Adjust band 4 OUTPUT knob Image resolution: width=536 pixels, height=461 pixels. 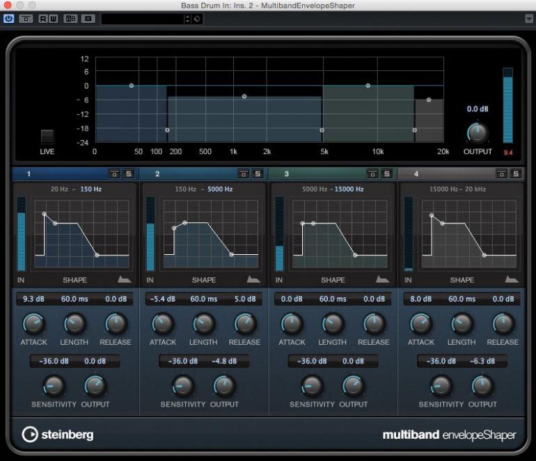[482, 386]
